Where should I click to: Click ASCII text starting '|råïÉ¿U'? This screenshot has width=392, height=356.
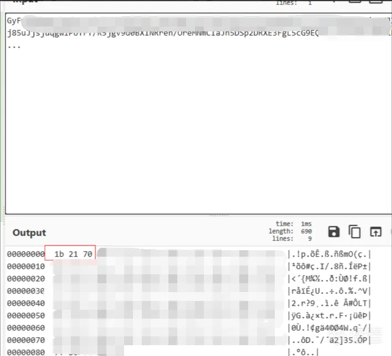click(x=329, y=291)
